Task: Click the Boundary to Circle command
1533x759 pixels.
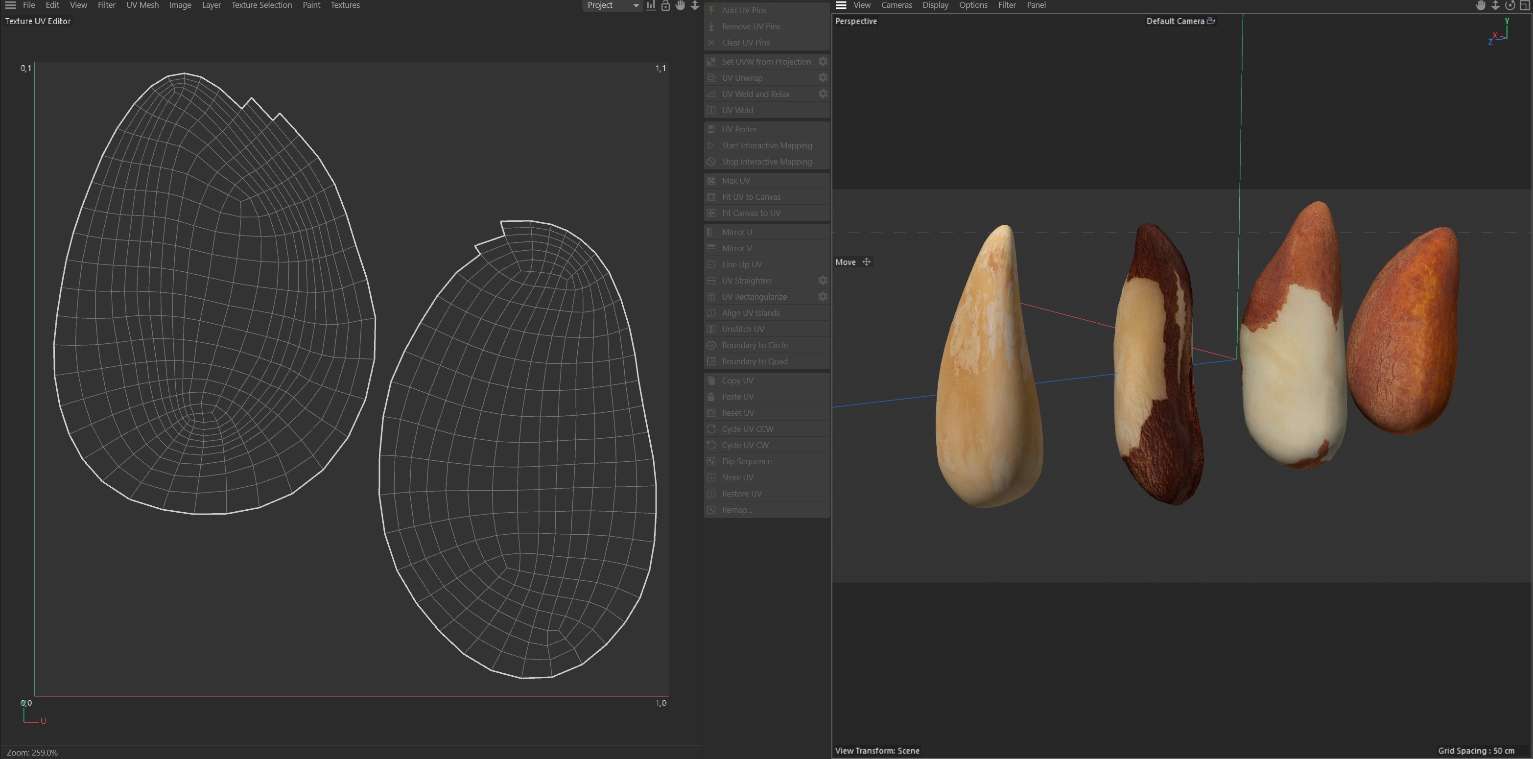Action: (754, 345)
